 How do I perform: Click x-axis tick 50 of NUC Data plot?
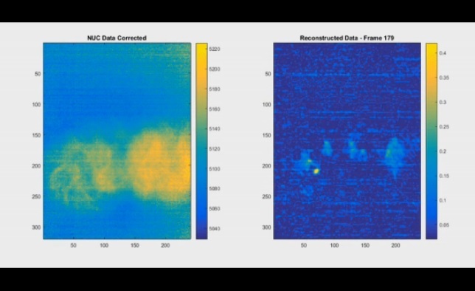(x=73, y=245)
